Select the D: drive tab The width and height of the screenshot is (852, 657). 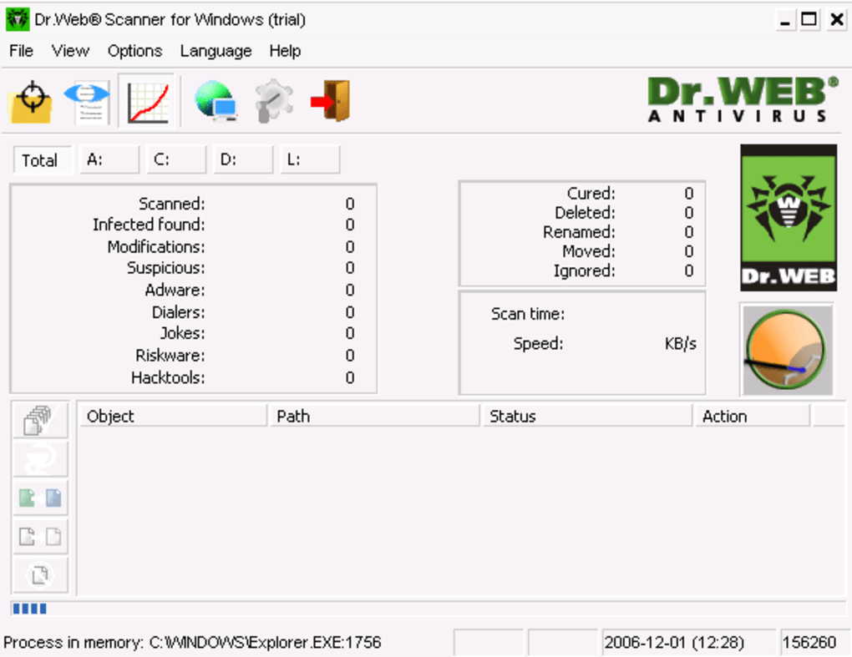242,159
